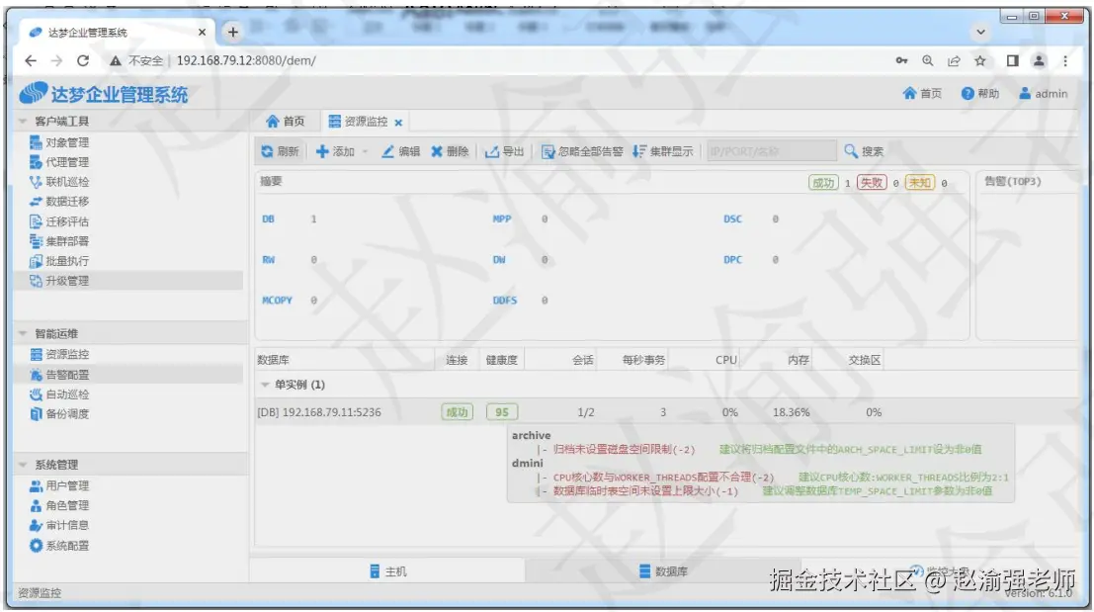1094x612 pixels.
Task: Open a new browser tab
Action: [x=233, y=32]
